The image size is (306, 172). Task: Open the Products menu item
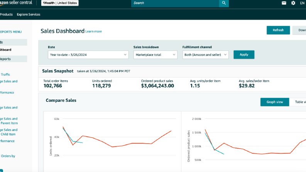pyautogui.click(x=6, y=14)
